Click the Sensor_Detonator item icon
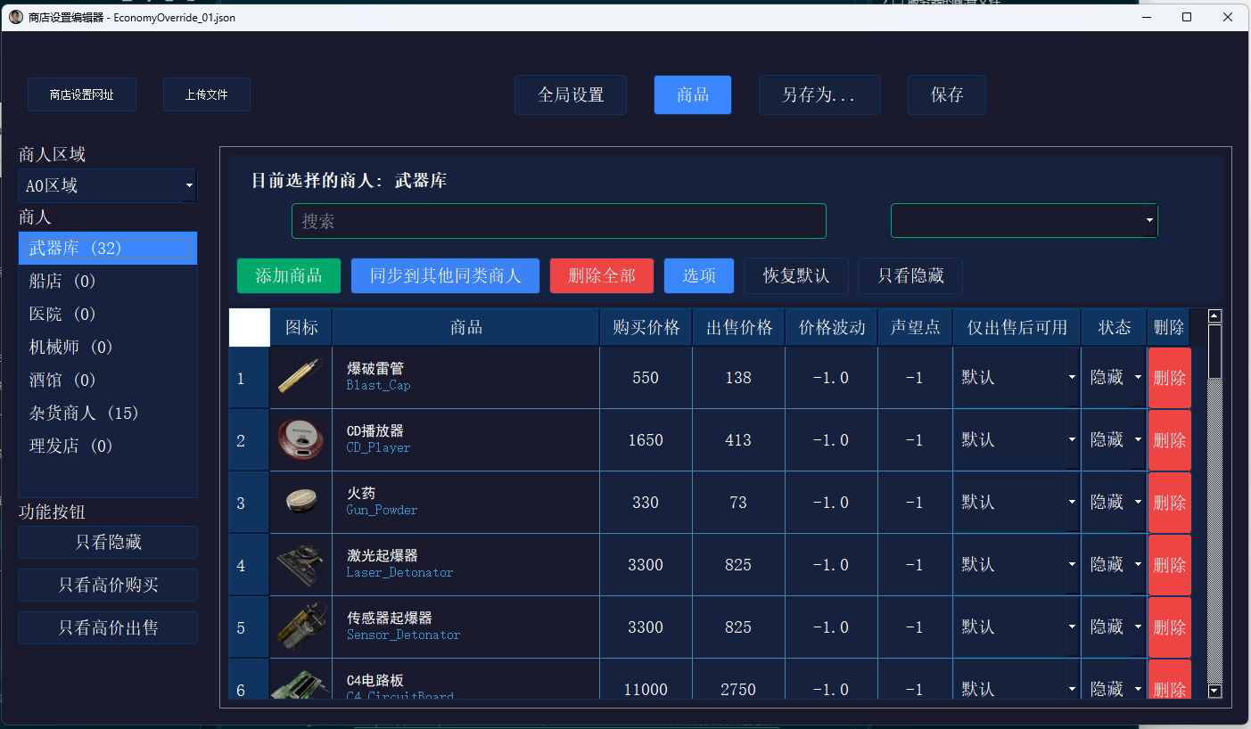Image resolution: width=1251 pixels, height=729 pixels. coord(300,627)
